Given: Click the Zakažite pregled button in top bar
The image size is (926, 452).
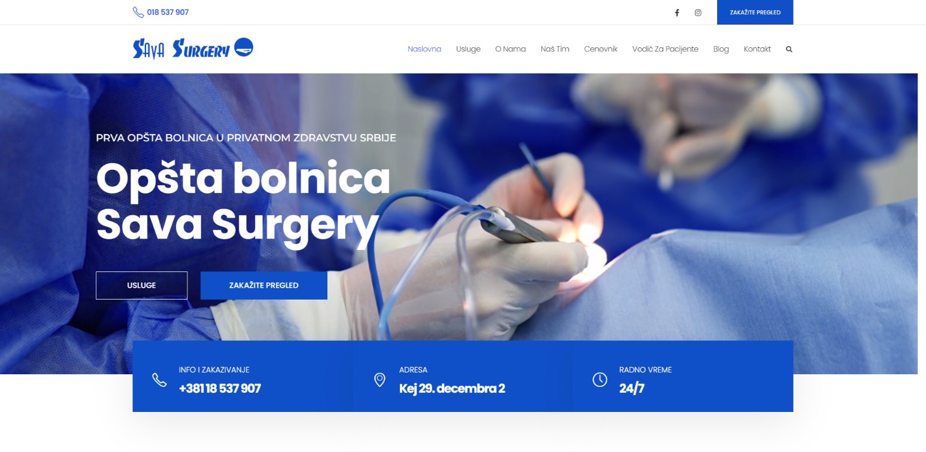Looking at the screenshot, I should click(755, 13).
